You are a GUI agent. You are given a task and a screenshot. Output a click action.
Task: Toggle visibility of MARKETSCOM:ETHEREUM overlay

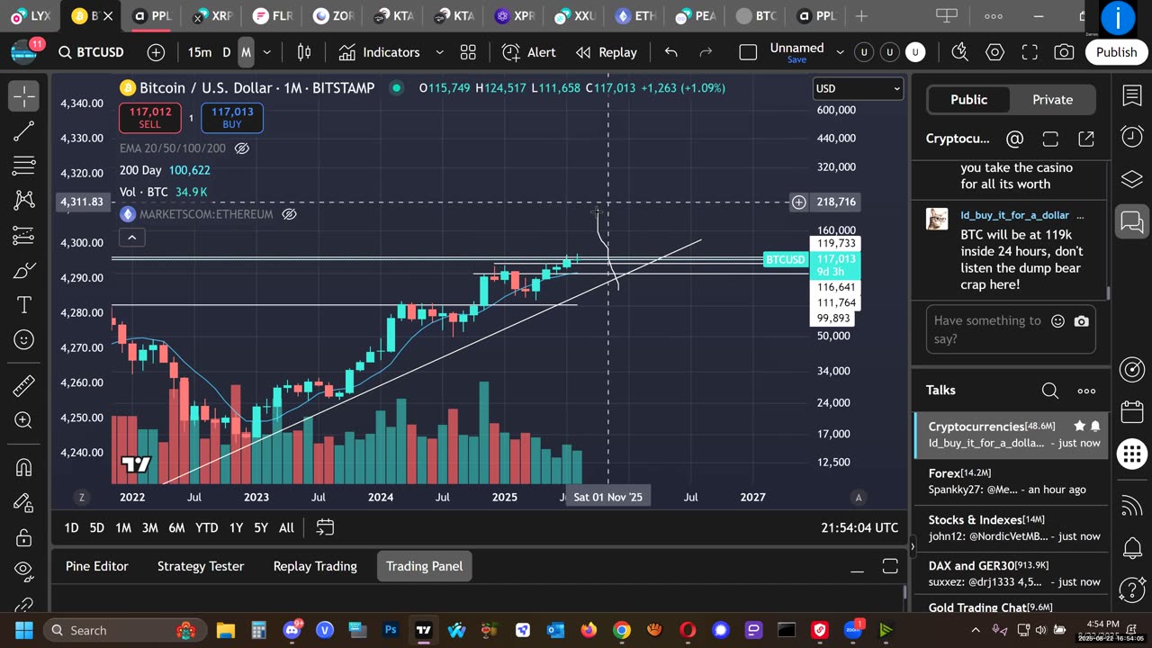coord(290,214)
